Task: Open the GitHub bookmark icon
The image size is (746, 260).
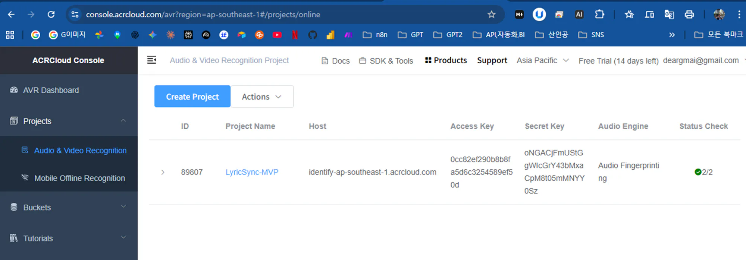Action: click(313, 35)
